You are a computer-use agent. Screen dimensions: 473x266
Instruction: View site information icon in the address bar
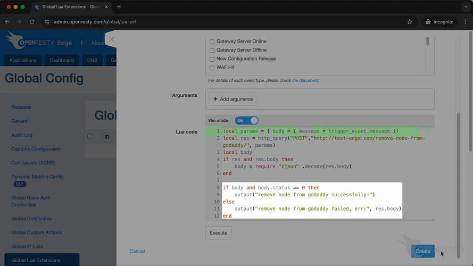click(47, 22)
